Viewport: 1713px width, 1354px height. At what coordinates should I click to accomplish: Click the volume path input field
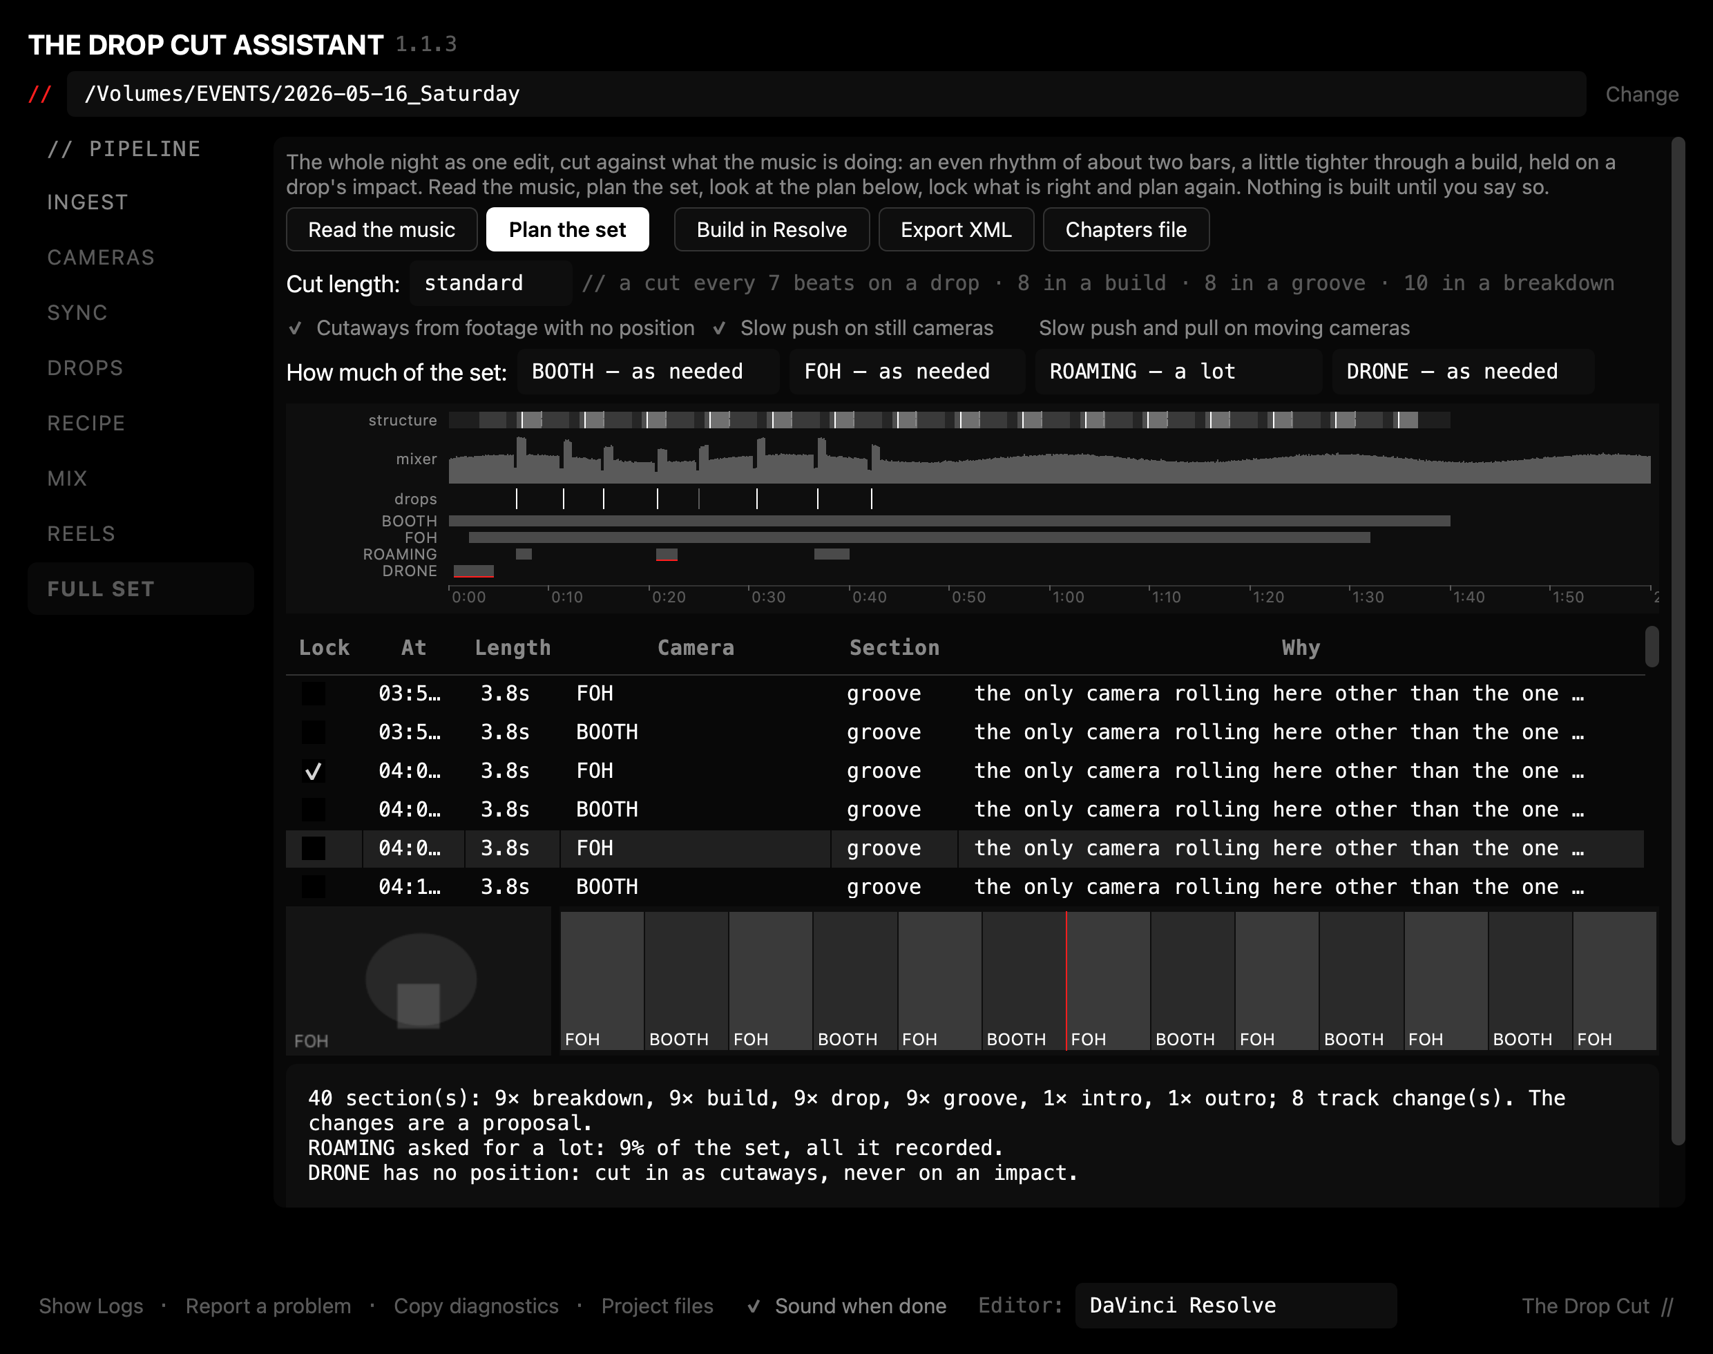click(826, 95)
